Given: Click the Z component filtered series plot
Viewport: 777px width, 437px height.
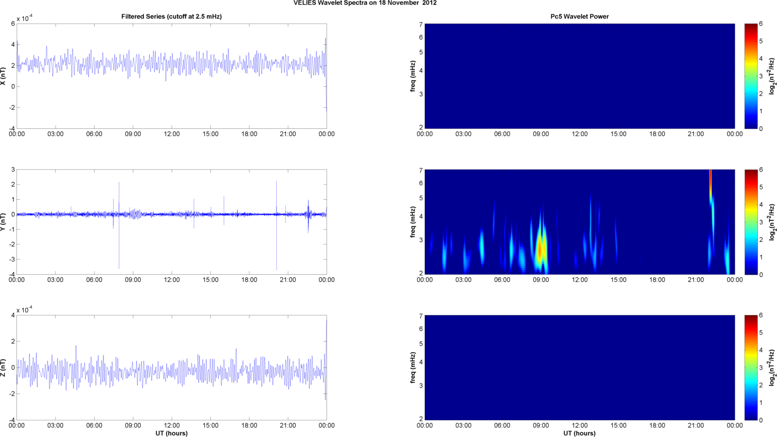Looking at the screenshot, I should 172,368.
